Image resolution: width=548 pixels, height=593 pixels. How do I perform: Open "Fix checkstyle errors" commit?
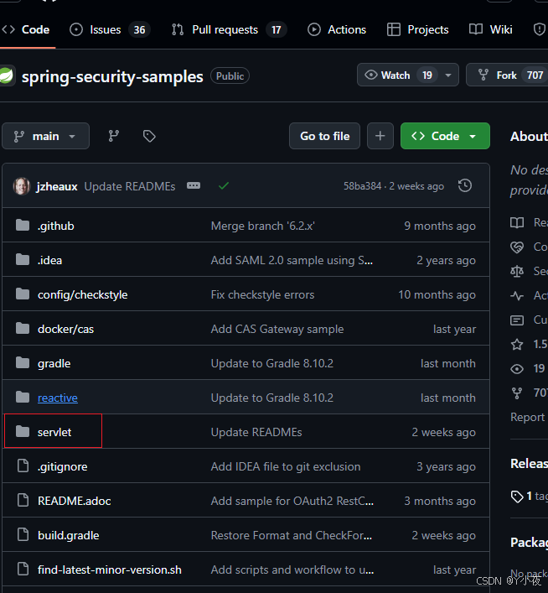point(262,294)
